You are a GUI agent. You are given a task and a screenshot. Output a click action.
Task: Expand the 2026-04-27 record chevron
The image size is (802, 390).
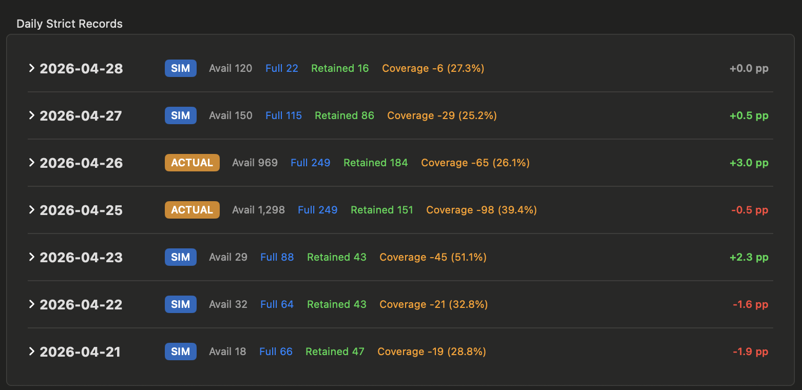(x=32, y=115)
